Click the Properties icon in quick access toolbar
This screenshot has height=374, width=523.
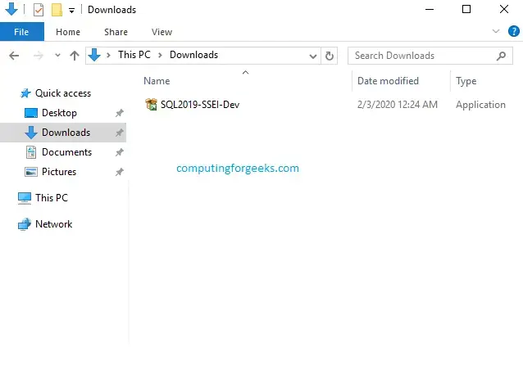[x=38, y=10]
